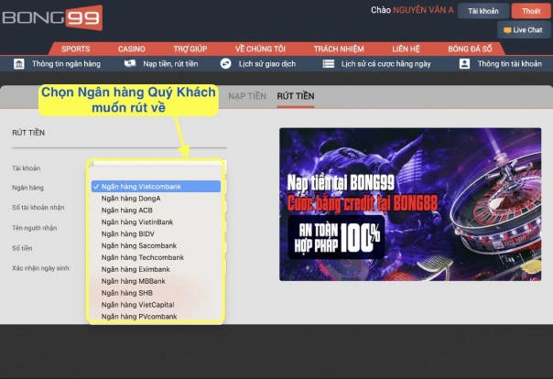The image size is (553, 379).
Task: Click the Nạp tiền tại BONG99 banner
Action: click(x=410, y=204)
